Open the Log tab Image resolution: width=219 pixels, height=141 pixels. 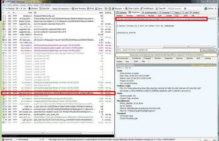click(185, 13)
